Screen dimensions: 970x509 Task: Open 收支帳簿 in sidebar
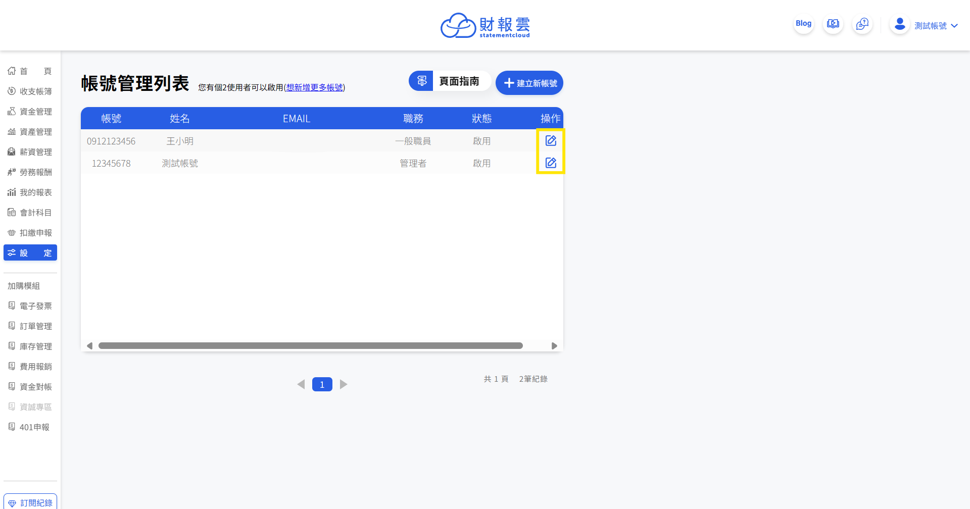(30, 91)
